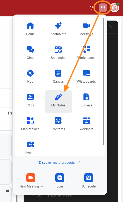
Task: Open the Events tile
Action: coord(30,148)
